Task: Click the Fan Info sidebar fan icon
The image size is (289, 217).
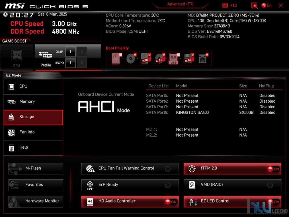Action: [x=11, y=133]
